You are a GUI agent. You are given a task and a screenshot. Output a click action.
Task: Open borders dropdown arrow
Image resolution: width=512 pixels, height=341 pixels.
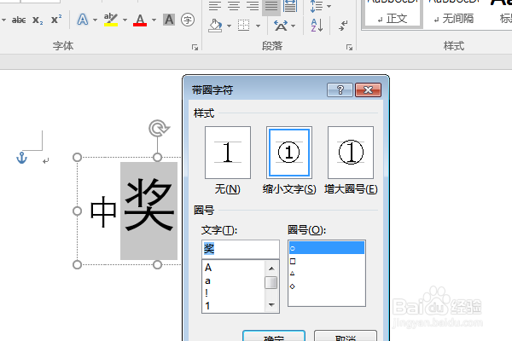[x=258, y=26]
